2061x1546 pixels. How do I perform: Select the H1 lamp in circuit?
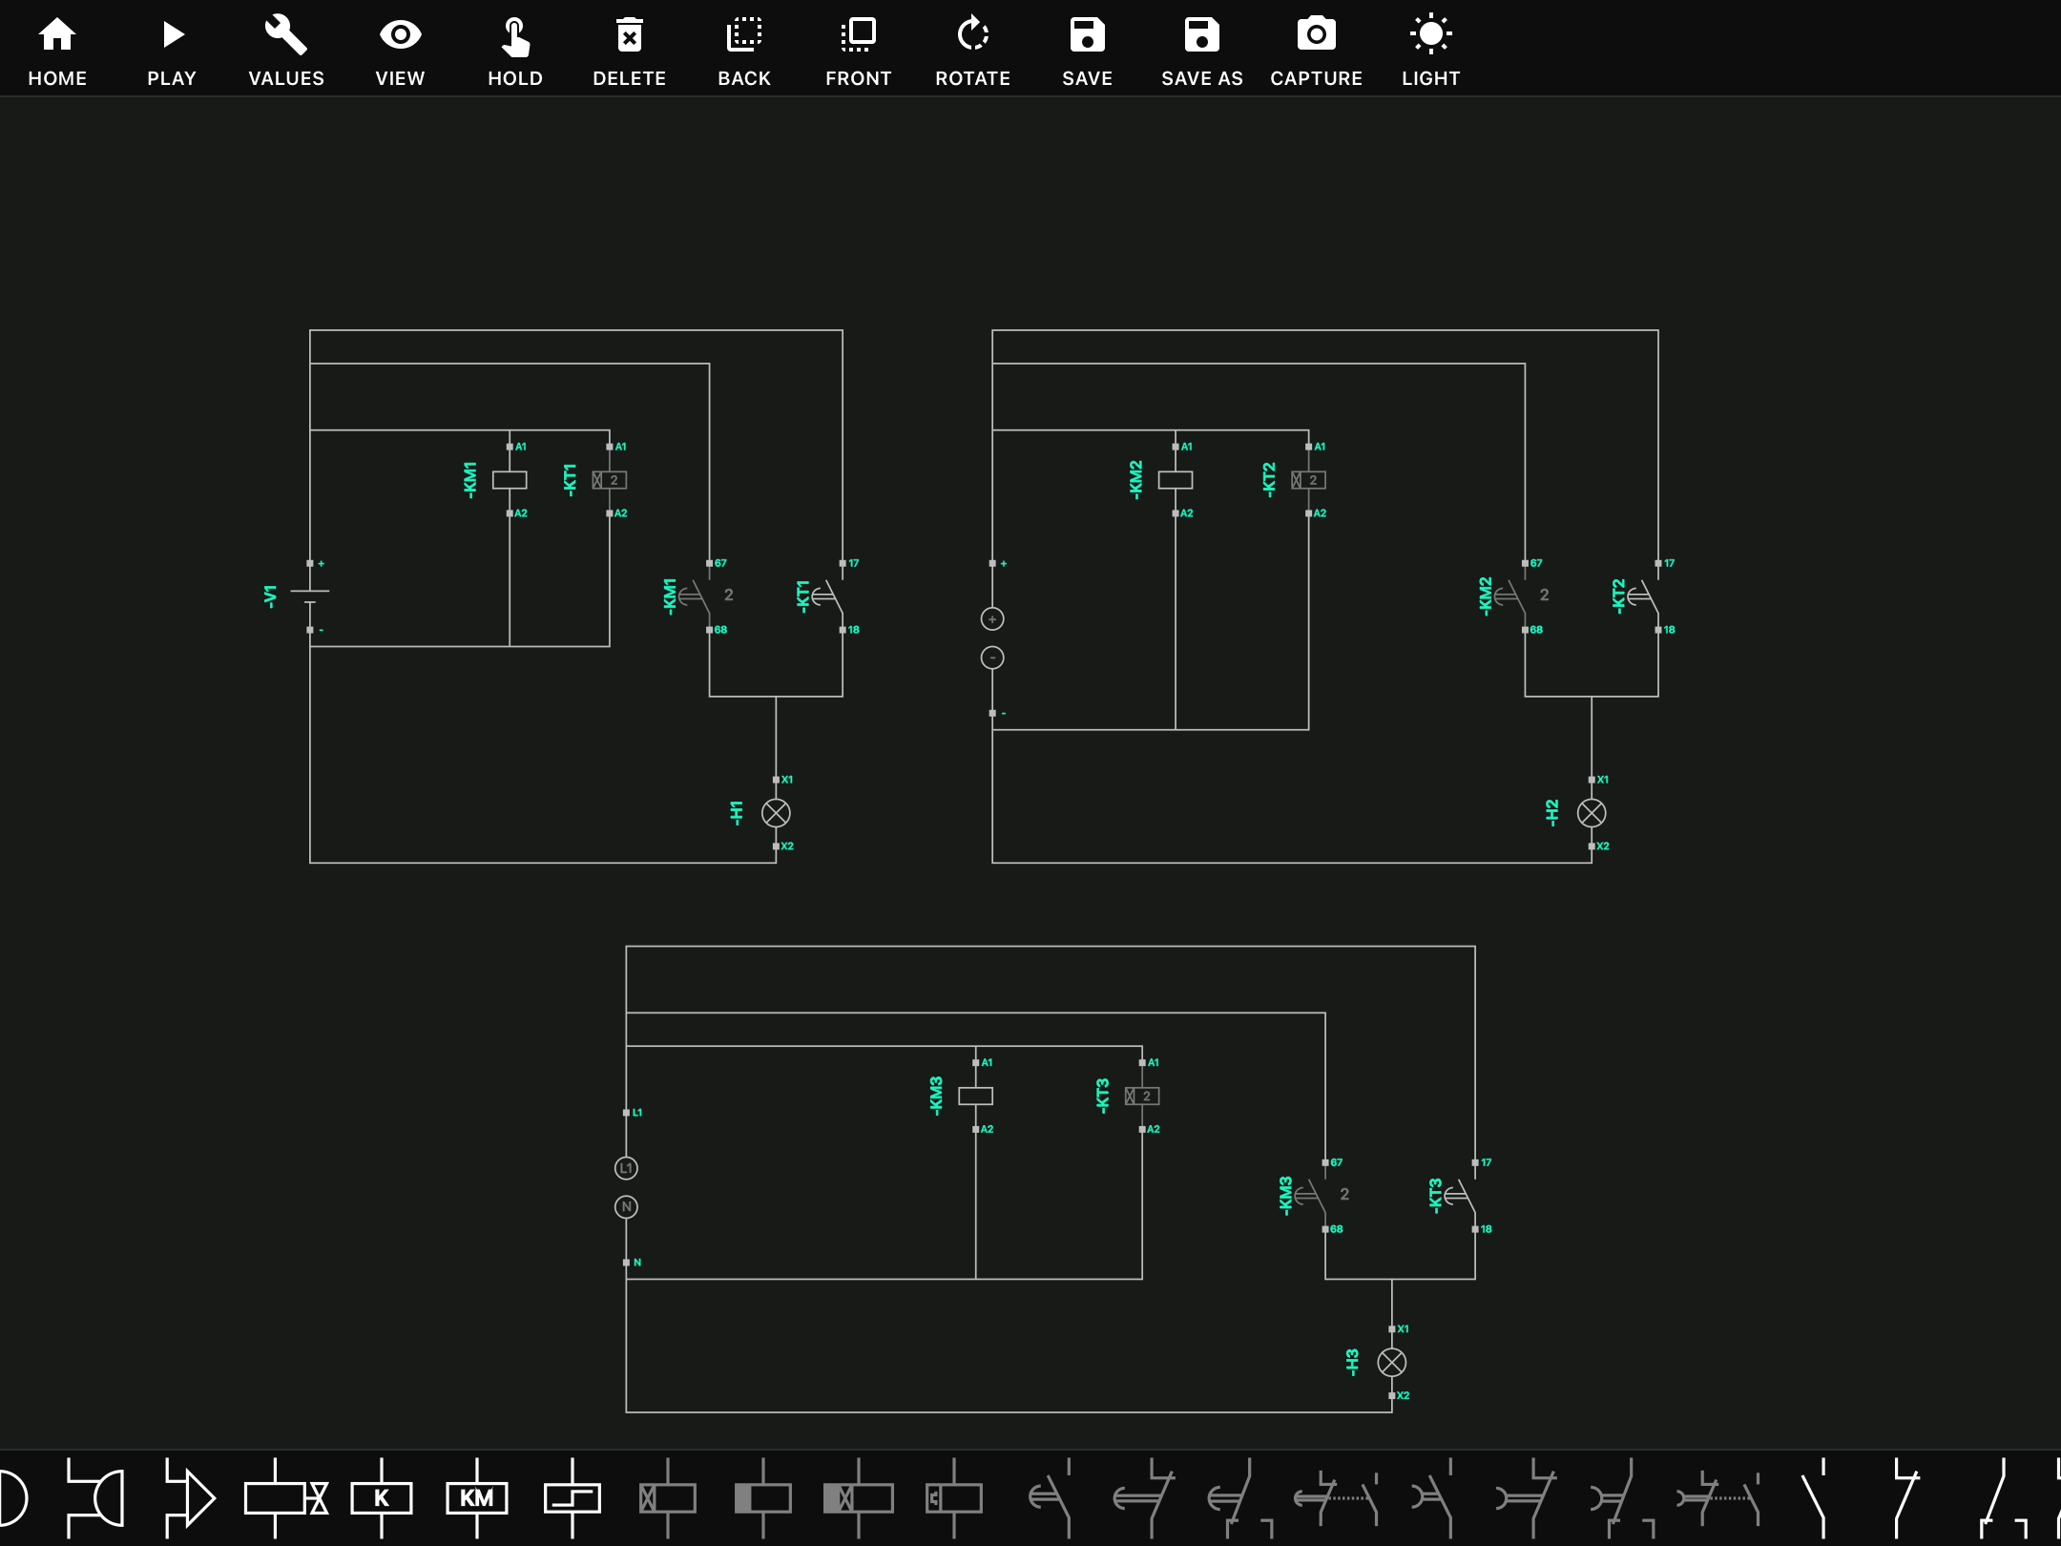click(776, 813)
